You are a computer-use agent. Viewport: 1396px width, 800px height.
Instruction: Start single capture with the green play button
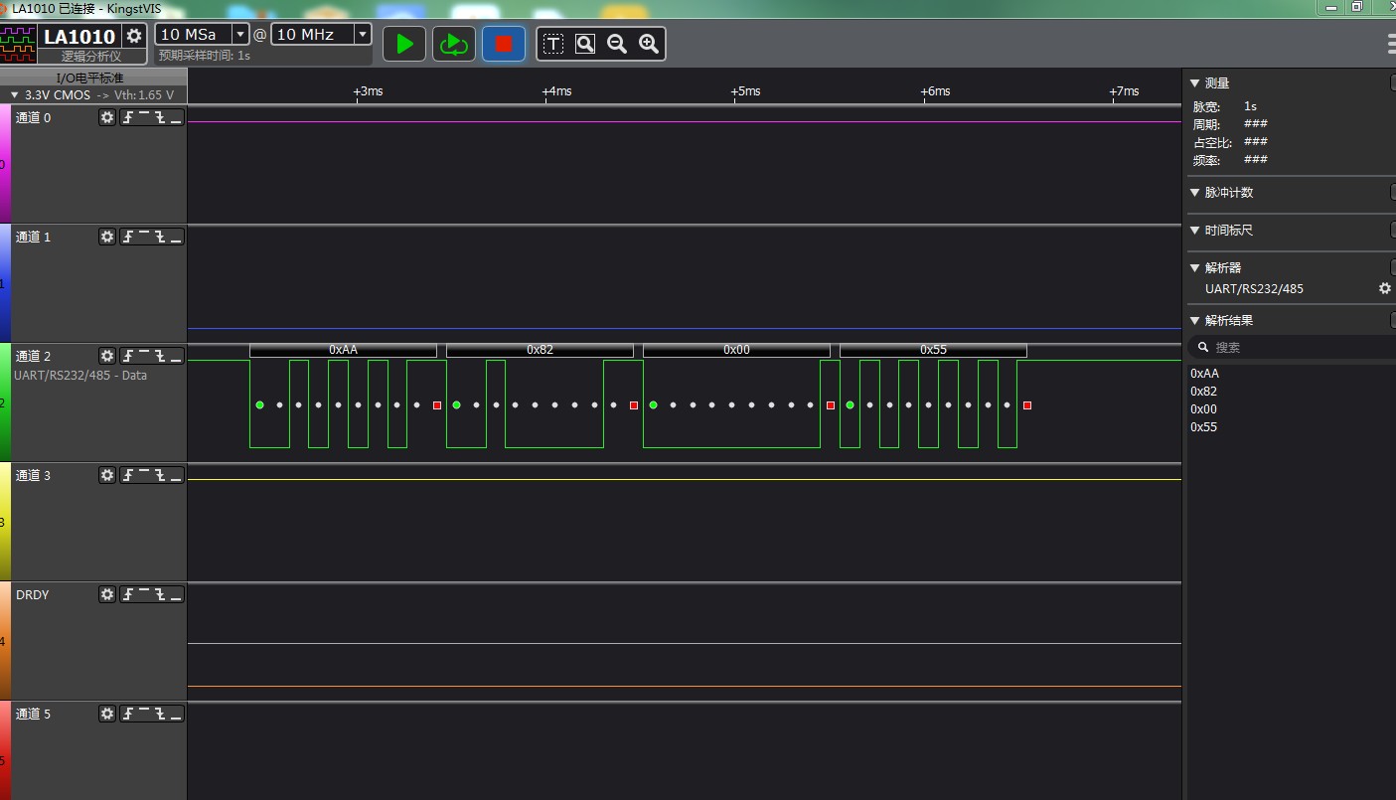(404, 44)
